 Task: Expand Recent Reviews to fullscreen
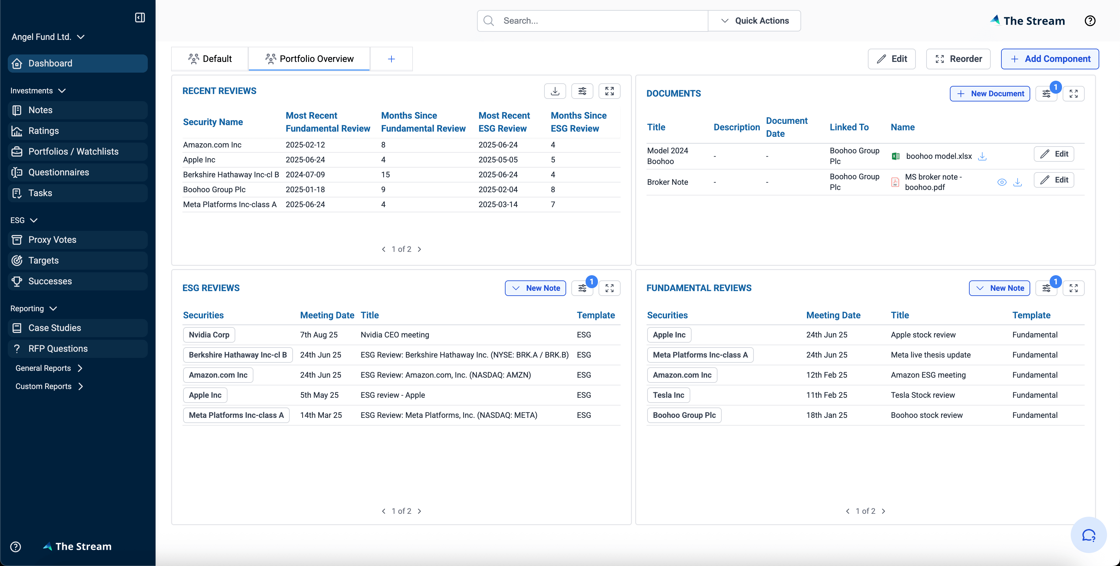pos(609,91)
